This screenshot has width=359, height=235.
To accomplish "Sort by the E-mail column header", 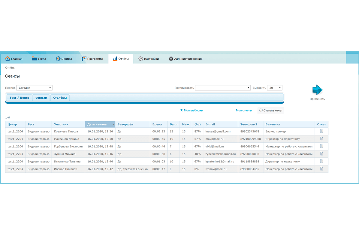I will (x=210, y=124).
